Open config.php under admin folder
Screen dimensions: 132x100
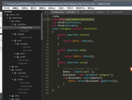pyautogui.click(x=22, y=63)
